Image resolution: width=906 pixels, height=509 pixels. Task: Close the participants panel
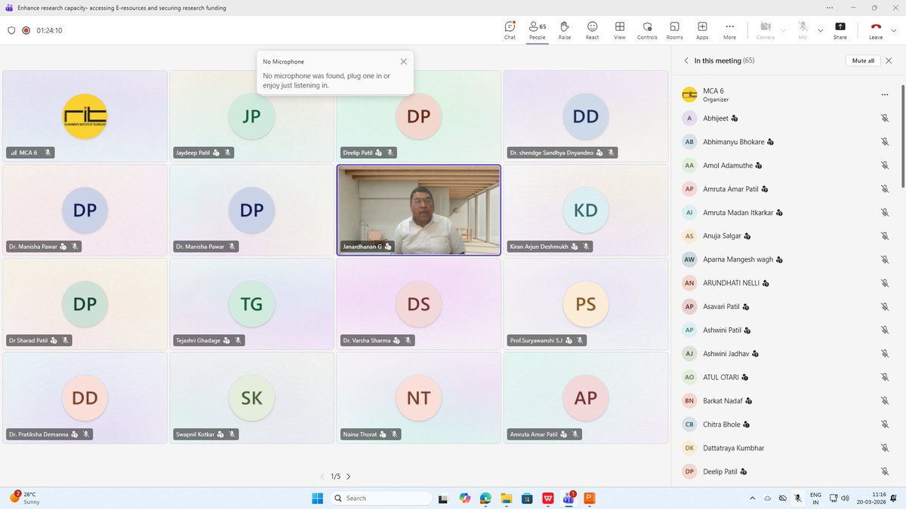point(888,61)
